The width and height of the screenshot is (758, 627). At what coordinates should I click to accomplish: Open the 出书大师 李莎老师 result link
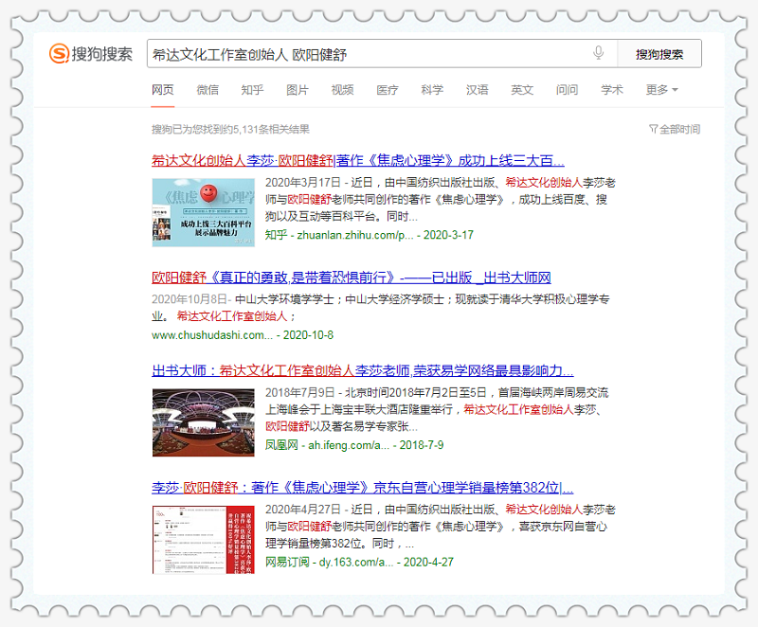click(x=362, y=370)
